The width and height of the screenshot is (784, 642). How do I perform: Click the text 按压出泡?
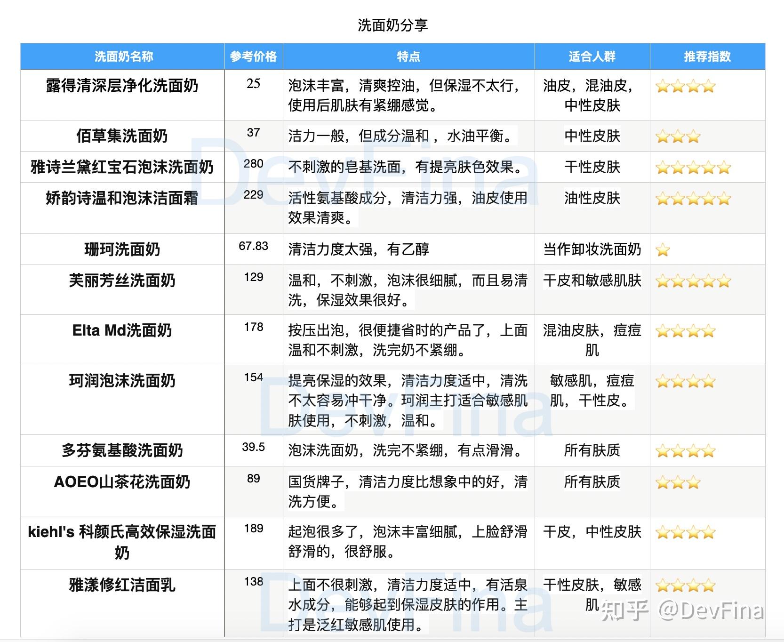click(x=316, y=330)
